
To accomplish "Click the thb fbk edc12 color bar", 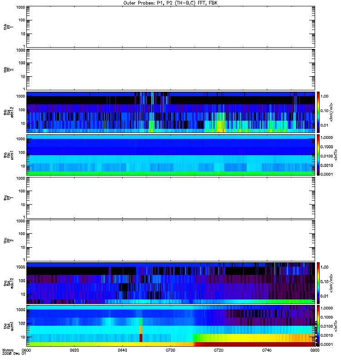I will click(x=318, y=112).
